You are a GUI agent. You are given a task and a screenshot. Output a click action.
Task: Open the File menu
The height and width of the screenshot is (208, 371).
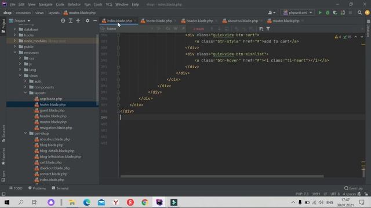(12, 5)
